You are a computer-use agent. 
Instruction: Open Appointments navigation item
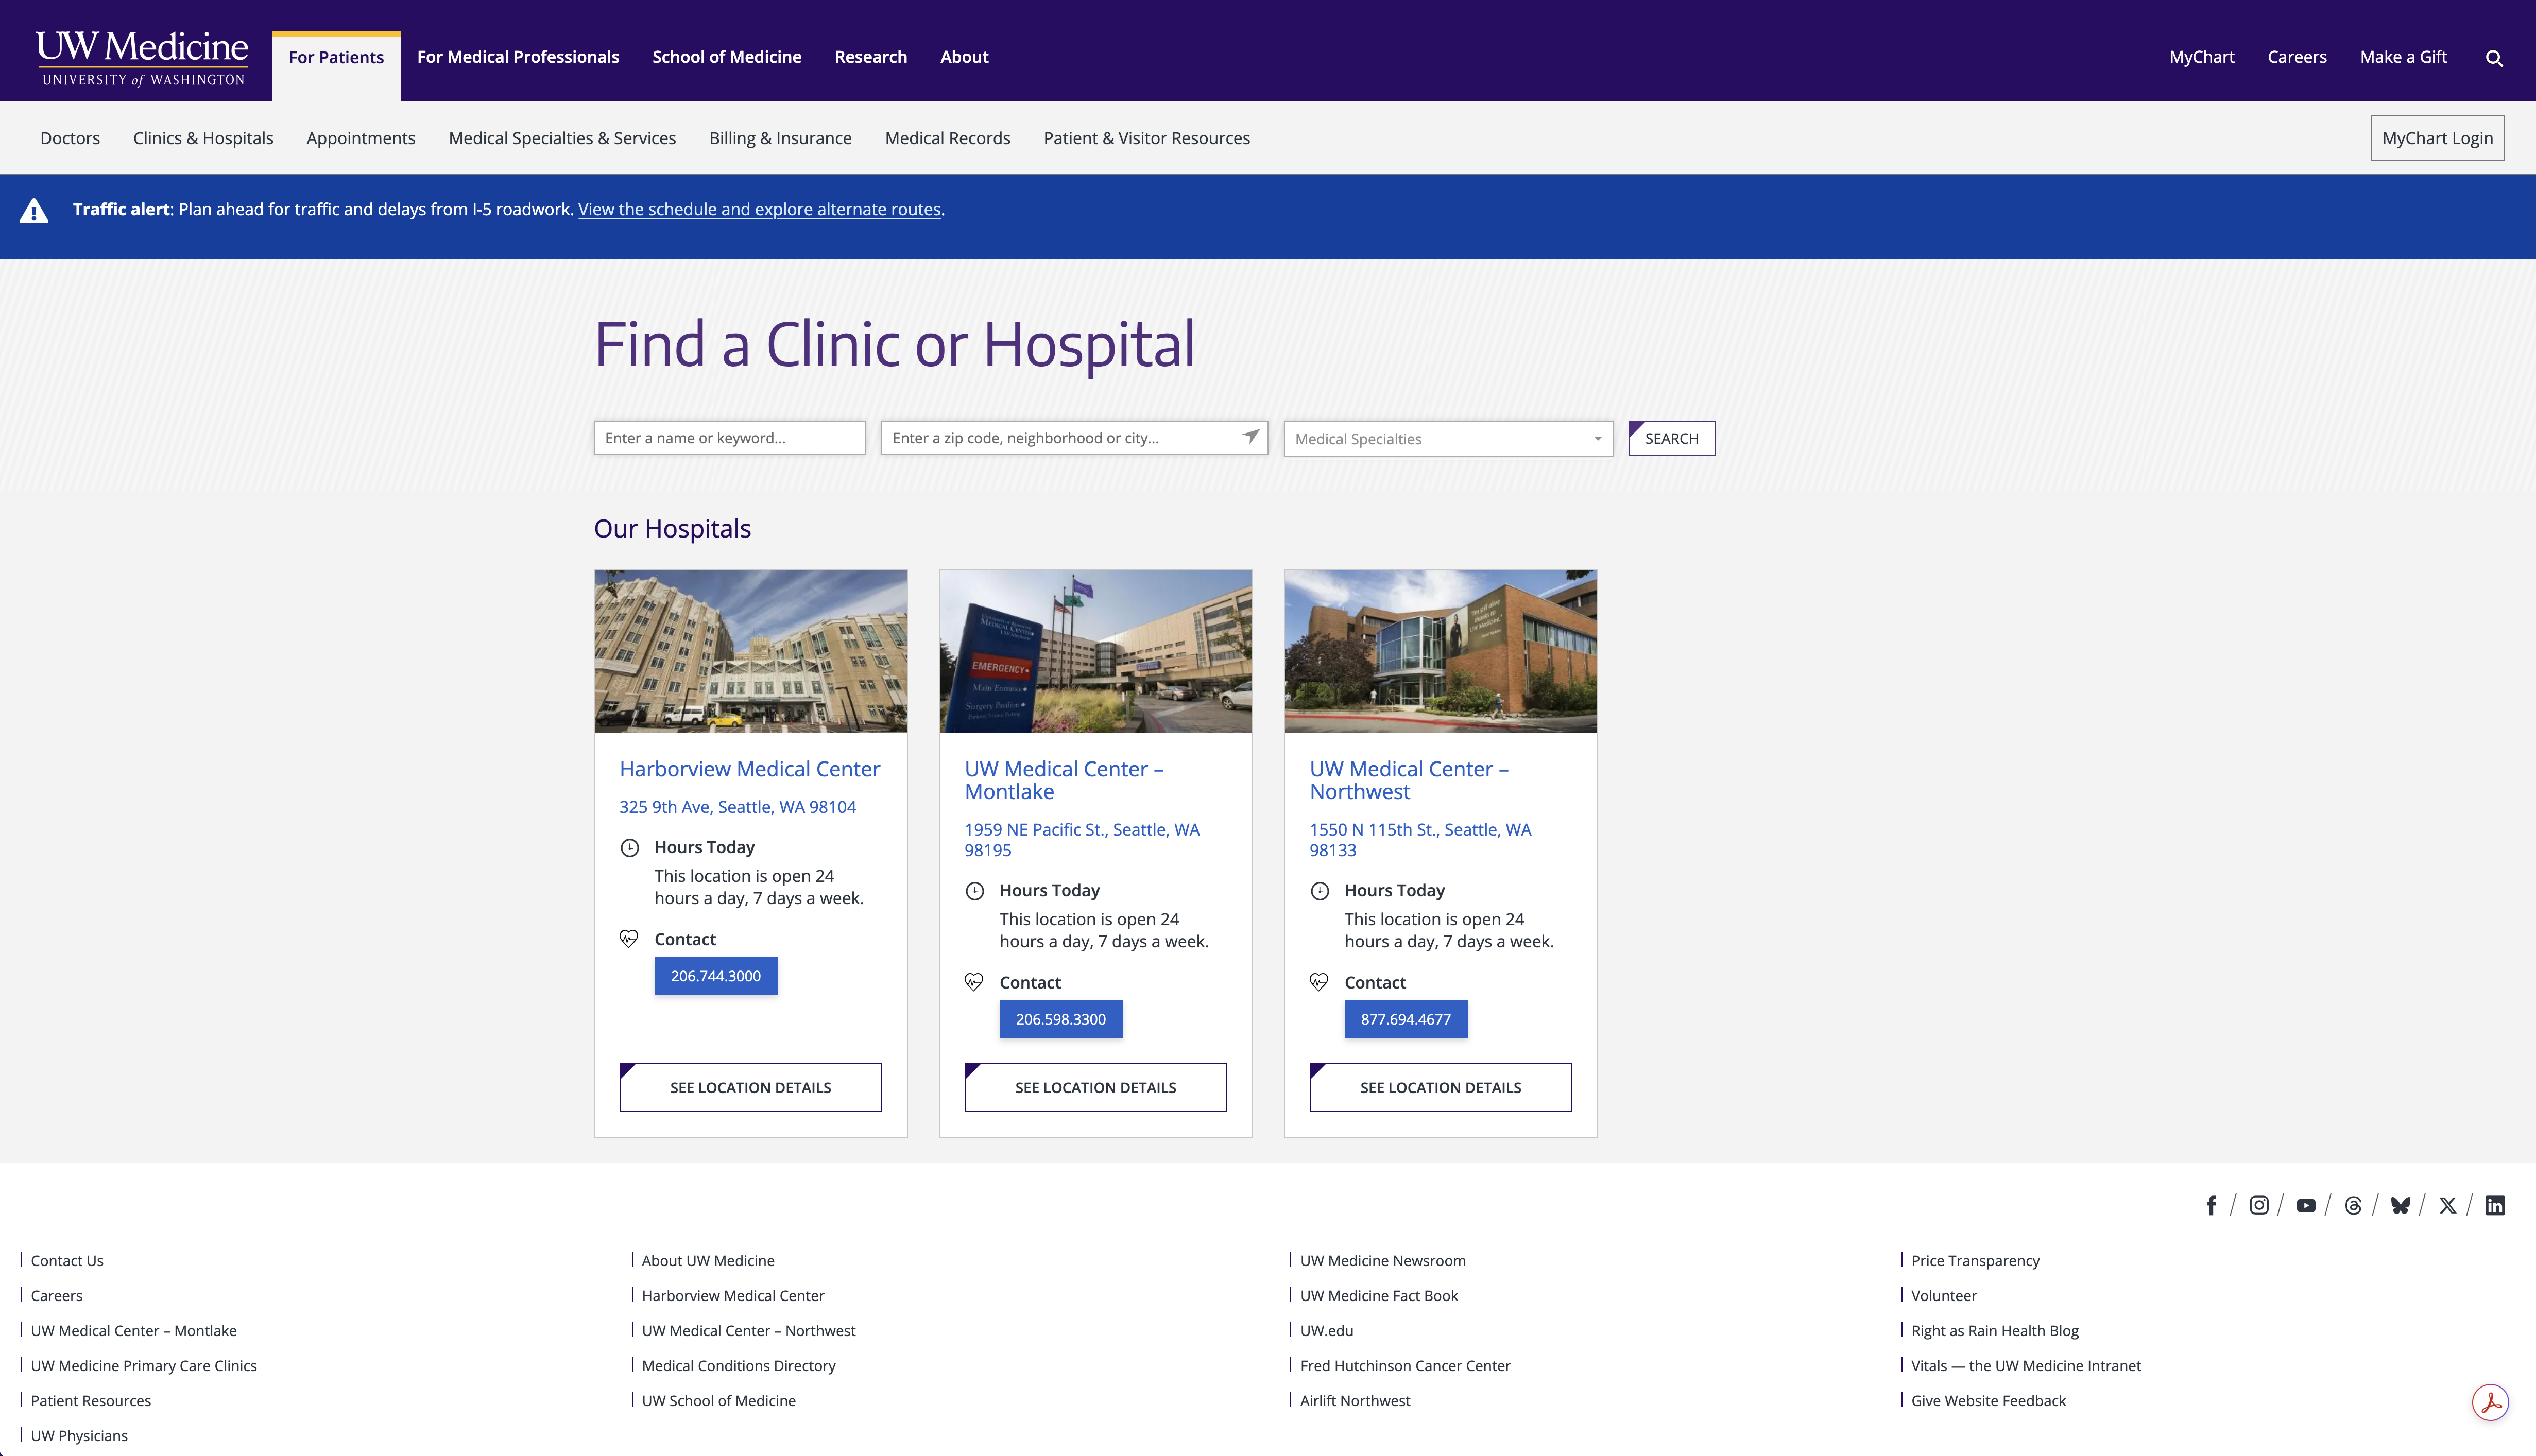(x=360, y=138)
